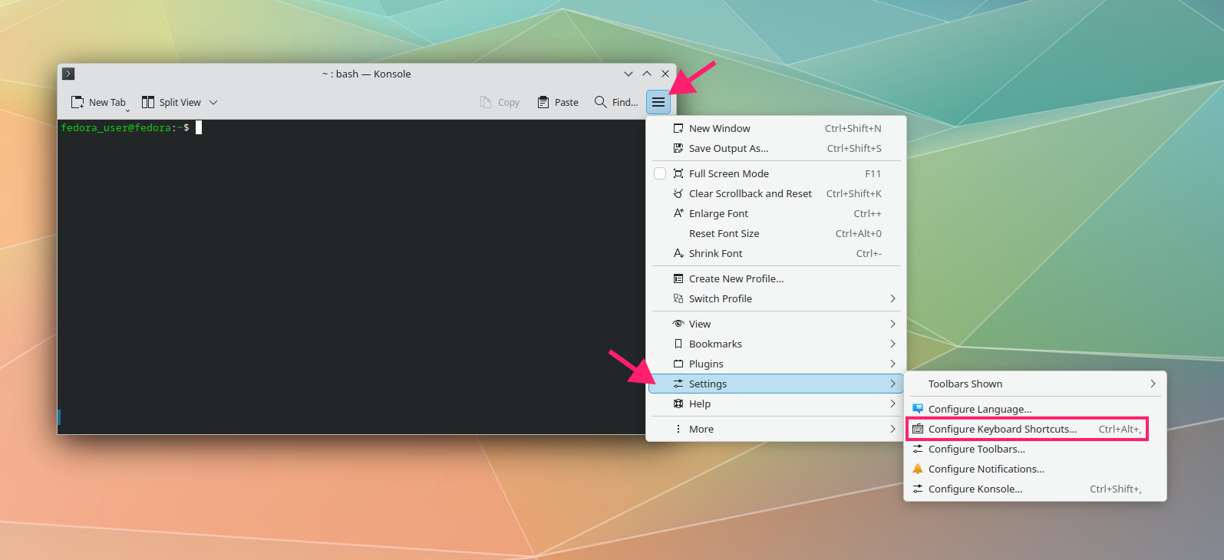
Task: Click the New Tab toolbar button
Action: [x=97, y=102]
